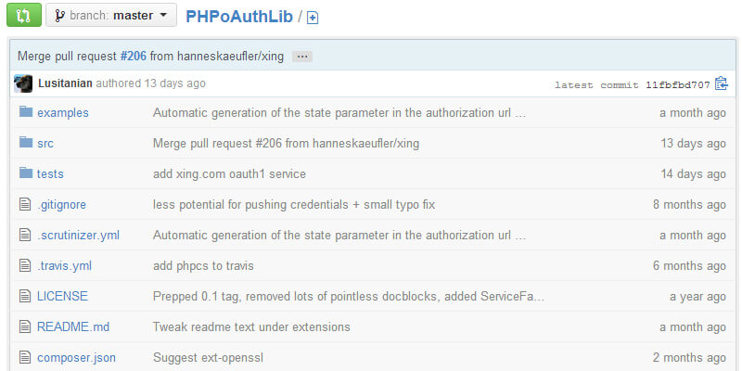
Task: Open the src folder
Action: point(45,143)
